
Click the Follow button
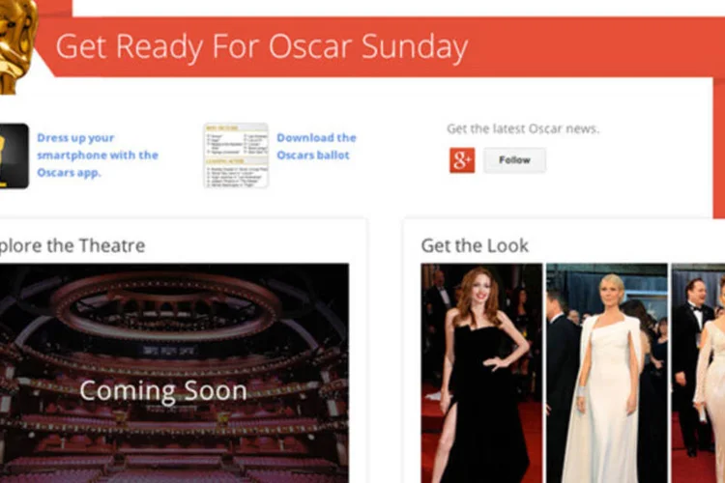pyautogui.click(x=514, y=160)
